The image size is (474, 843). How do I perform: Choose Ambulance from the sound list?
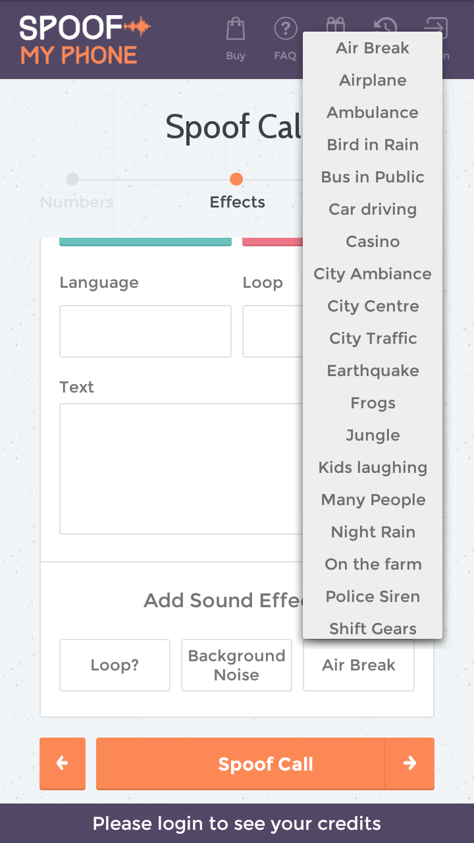tap(373, 113)
